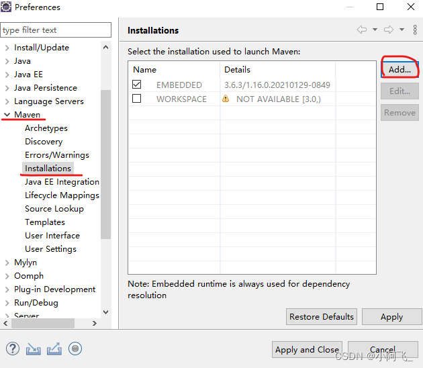Expand the Run/Debug tree node
Image resolution: width=423 pixels, height=368 pixels.
pyautogui.click(x=7, y=303)
